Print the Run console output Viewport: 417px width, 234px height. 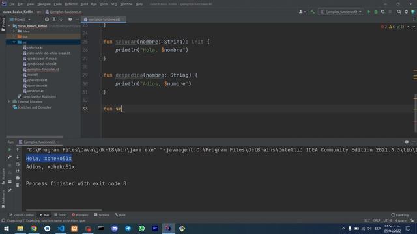click(18, 177)
